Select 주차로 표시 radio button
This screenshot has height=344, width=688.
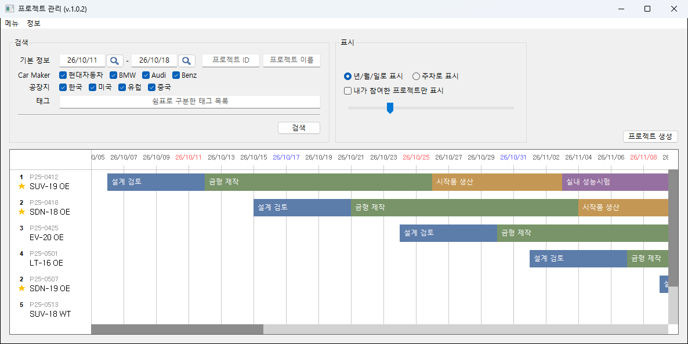pyautogui.click(x=417, y=77)
